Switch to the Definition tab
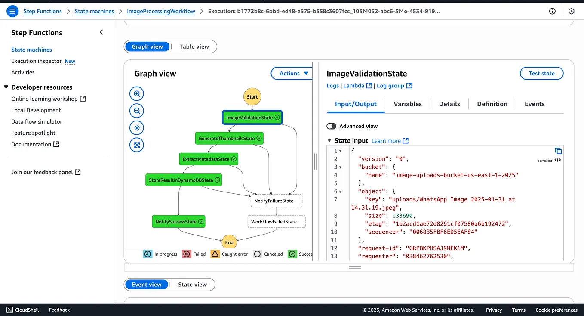Viewport: 584px width, 316px height. 492,104
